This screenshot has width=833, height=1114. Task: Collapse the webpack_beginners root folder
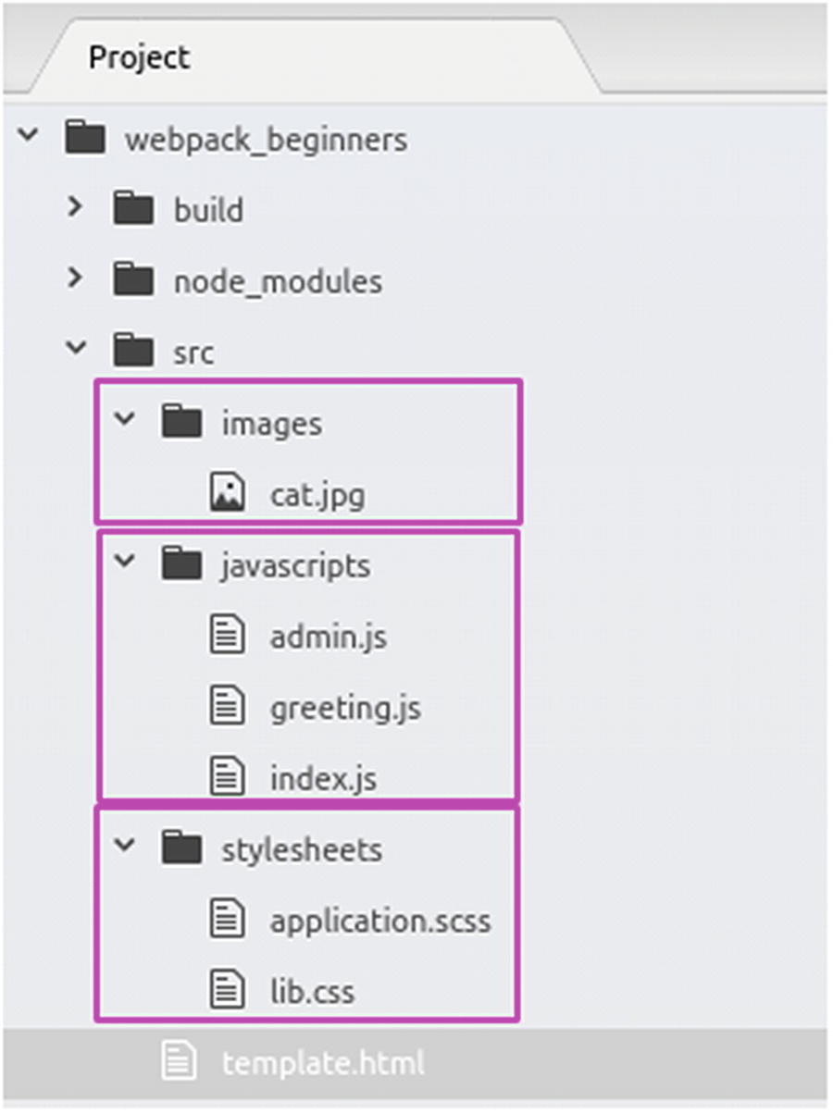click(x=29, y=137)
